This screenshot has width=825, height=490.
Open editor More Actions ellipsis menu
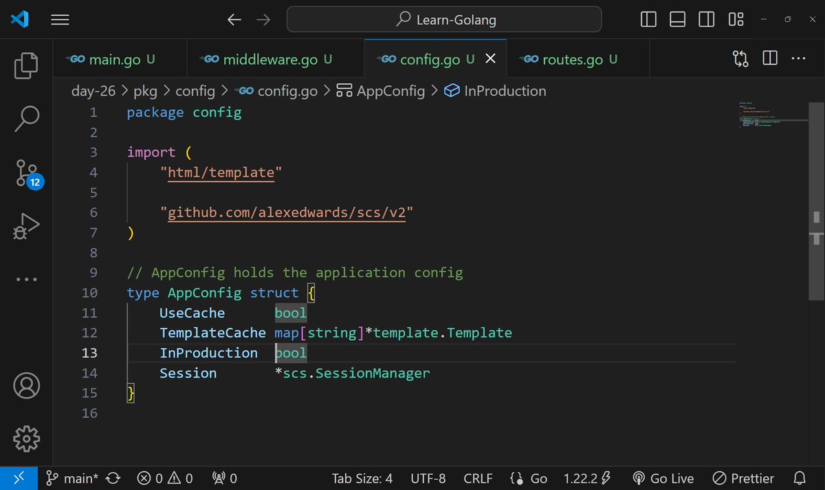[798, 59]
